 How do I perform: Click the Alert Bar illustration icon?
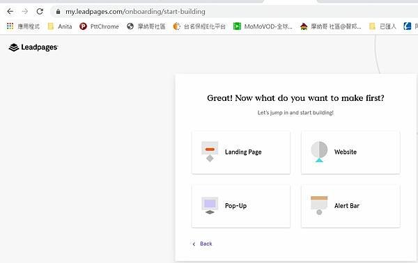(319, 205)
